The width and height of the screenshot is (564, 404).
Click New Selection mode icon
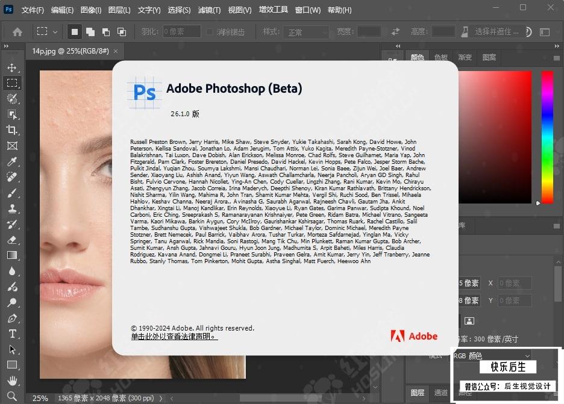(x=75, y=32)
